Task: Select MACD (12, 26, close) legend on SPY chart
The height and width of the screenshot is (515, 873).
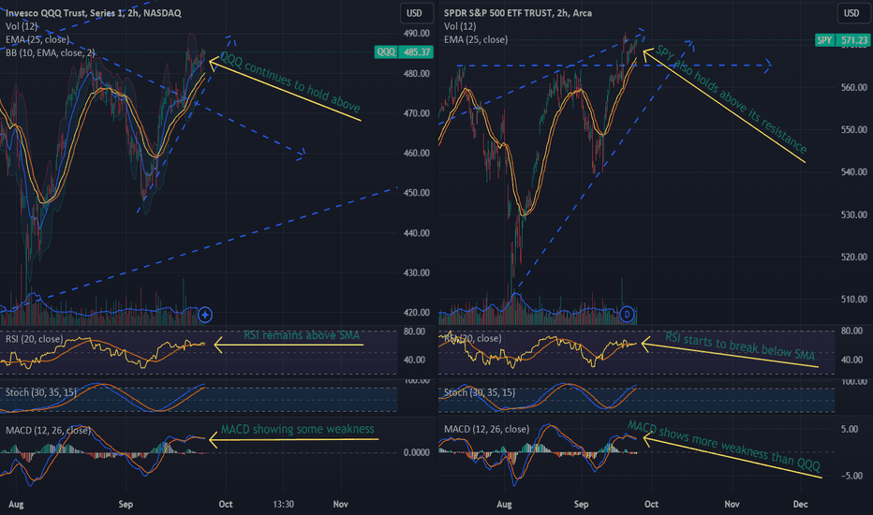Action: (486, 429)
